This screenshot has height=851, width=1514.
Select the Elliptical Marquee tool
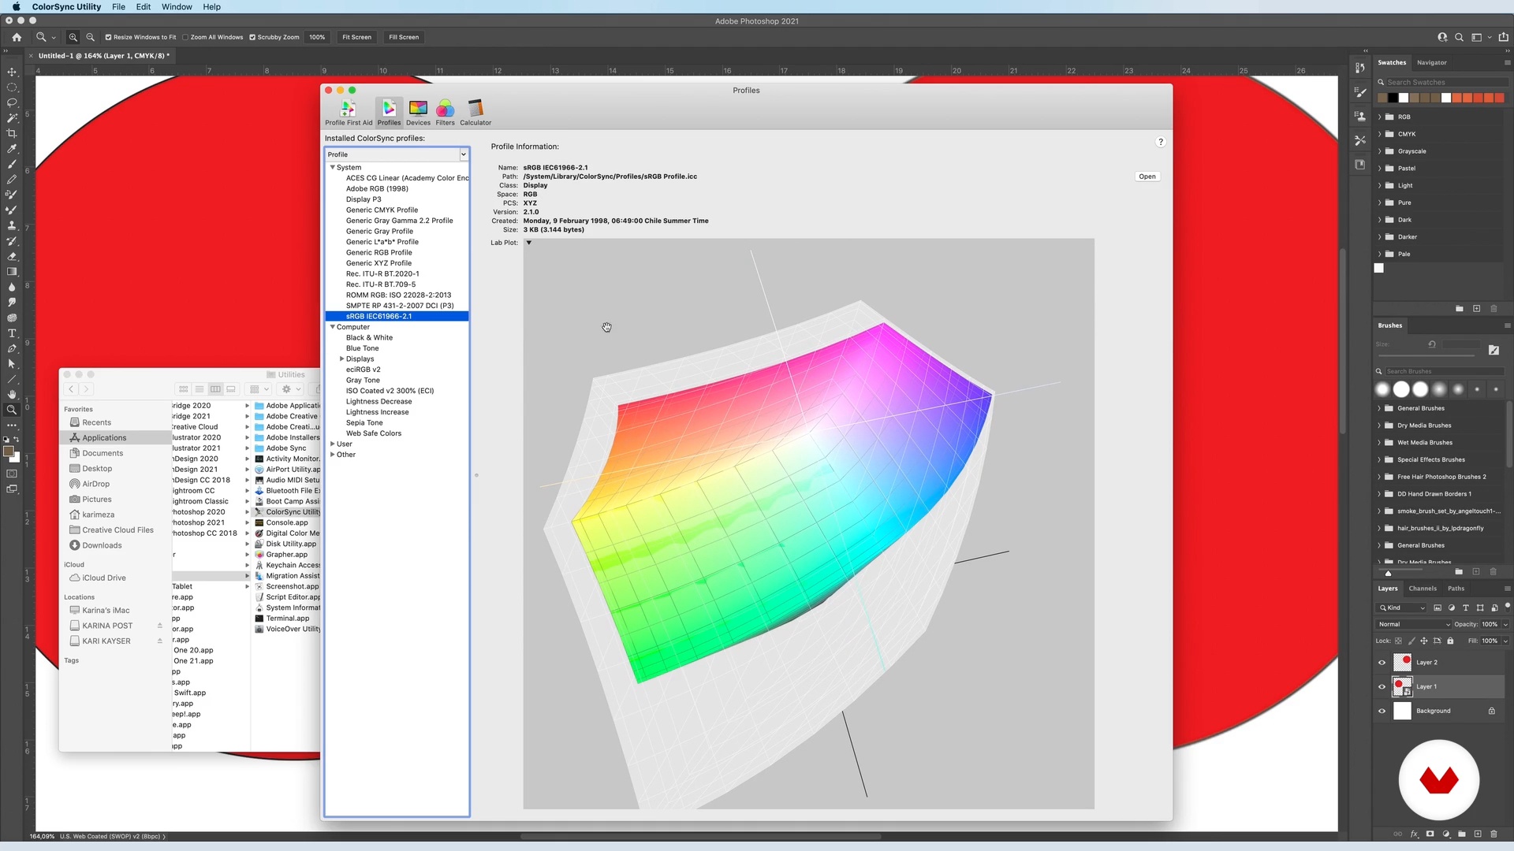(x=12, y=87)
